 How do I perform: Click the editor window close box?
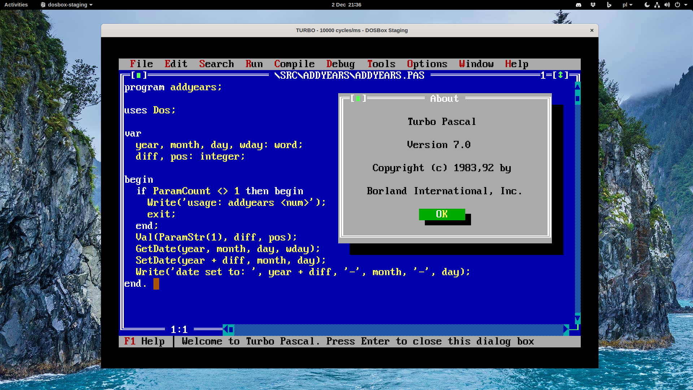139,75
